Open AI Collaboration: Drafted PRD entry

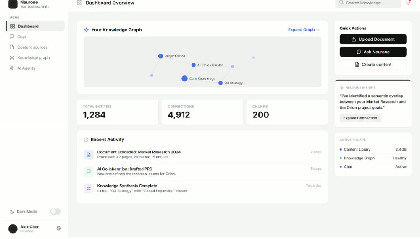[202, 171]
